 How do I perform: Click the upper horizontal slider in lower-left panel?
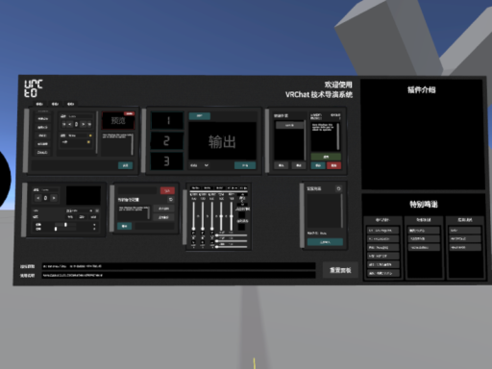[65, 225]
